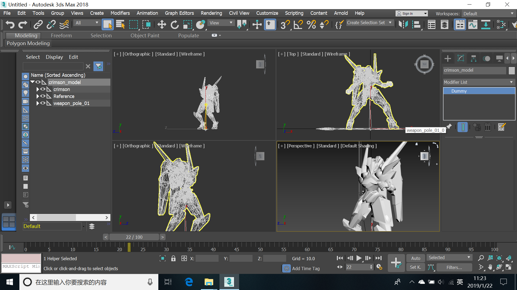Toggle Window/Crossing selection mode
The width and height of the screenshot is (517, 290).
click(146, 24)
